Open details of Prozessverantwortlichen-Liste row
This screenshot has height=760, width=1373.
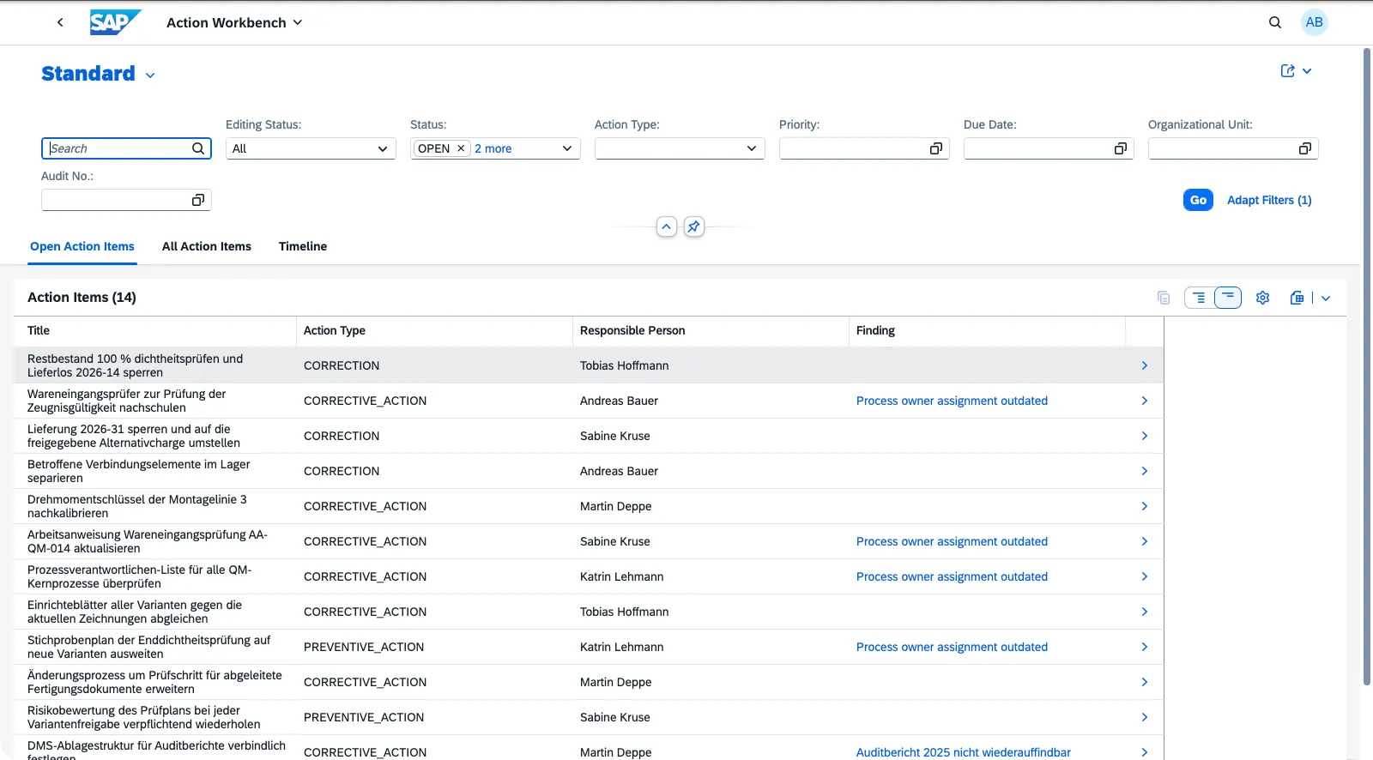[x=1145, y=576]
